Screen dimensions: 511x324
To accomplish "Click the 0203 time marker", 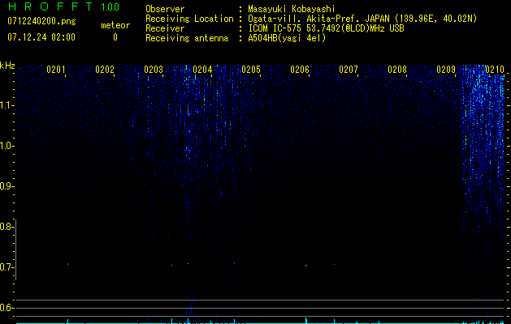I will point(154,70).
